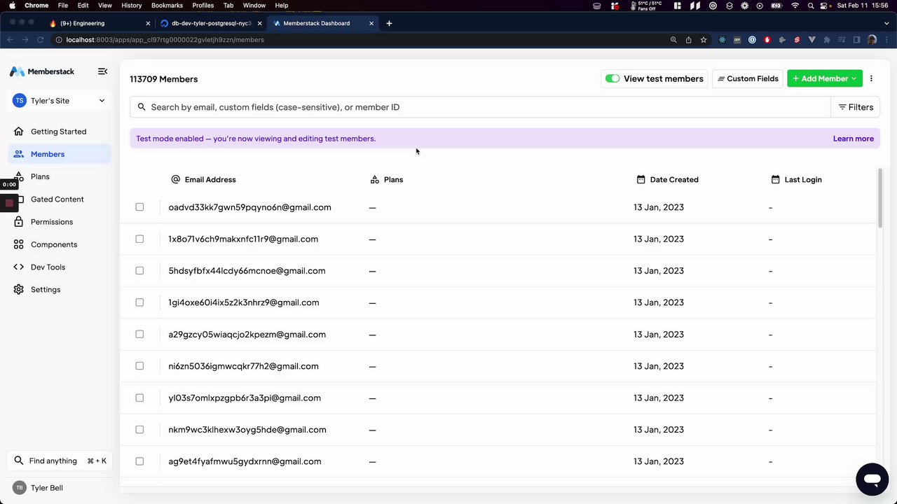Switch to the Engineering browser tab
The width and height of the screenshot is (897, 504).
(98, 23)
